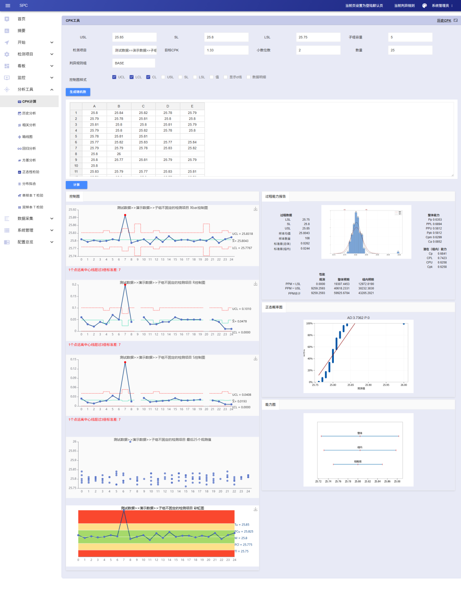Download the 彩虹图 chart via its icon
This screenshot has width=461, height=590.
coord(255,509)
